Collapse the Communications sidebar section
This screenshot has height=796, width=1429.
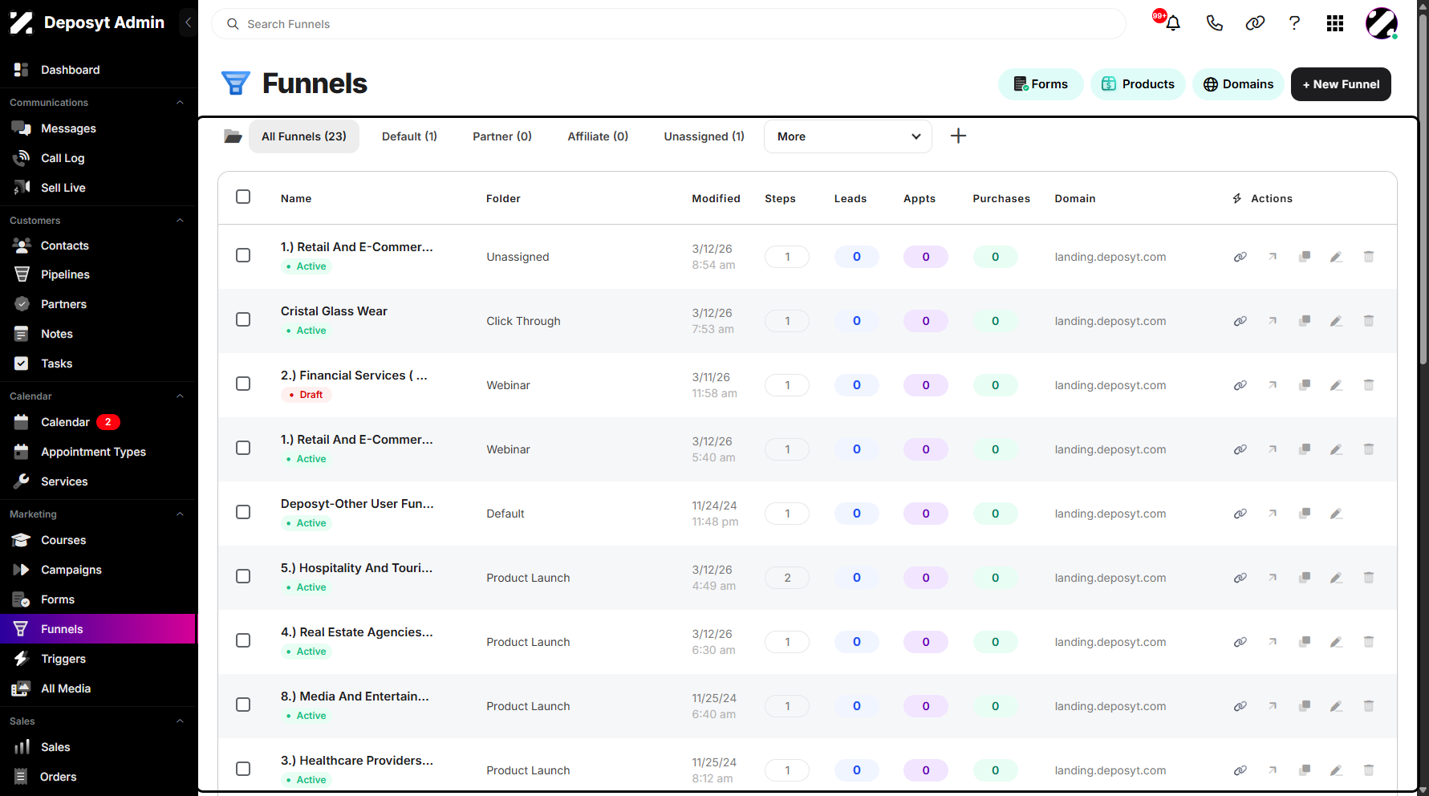[x=180, y=103]
